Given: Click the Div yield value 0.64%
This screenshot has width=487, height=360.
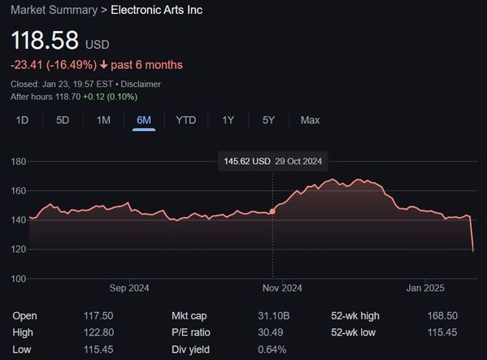Looking at the screenshot, I should click(272, 349).
